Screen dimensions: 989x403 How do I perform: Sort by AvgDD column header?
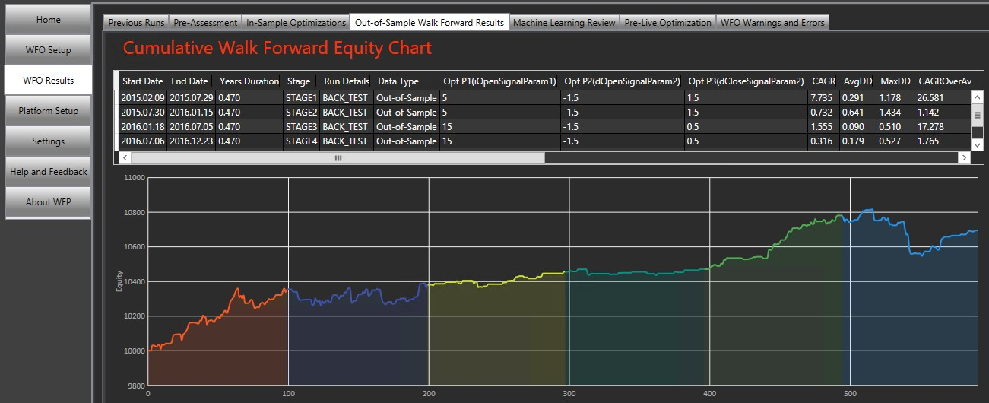(857, 81)
